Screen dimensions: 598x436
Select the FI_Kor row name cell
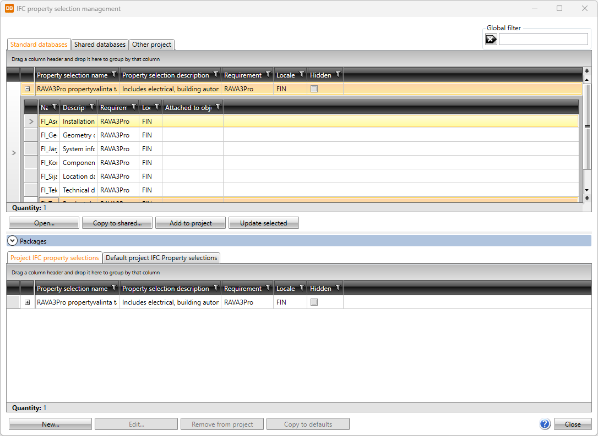click(49, 163)
